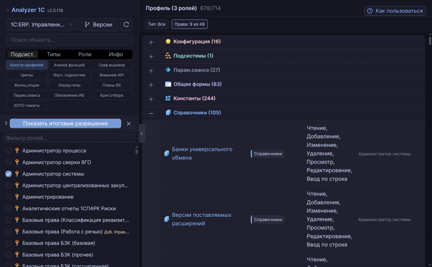This screenshot has height=267, width=432.
Task: Switch to the Роли tab
Action: tap(84, 54)
